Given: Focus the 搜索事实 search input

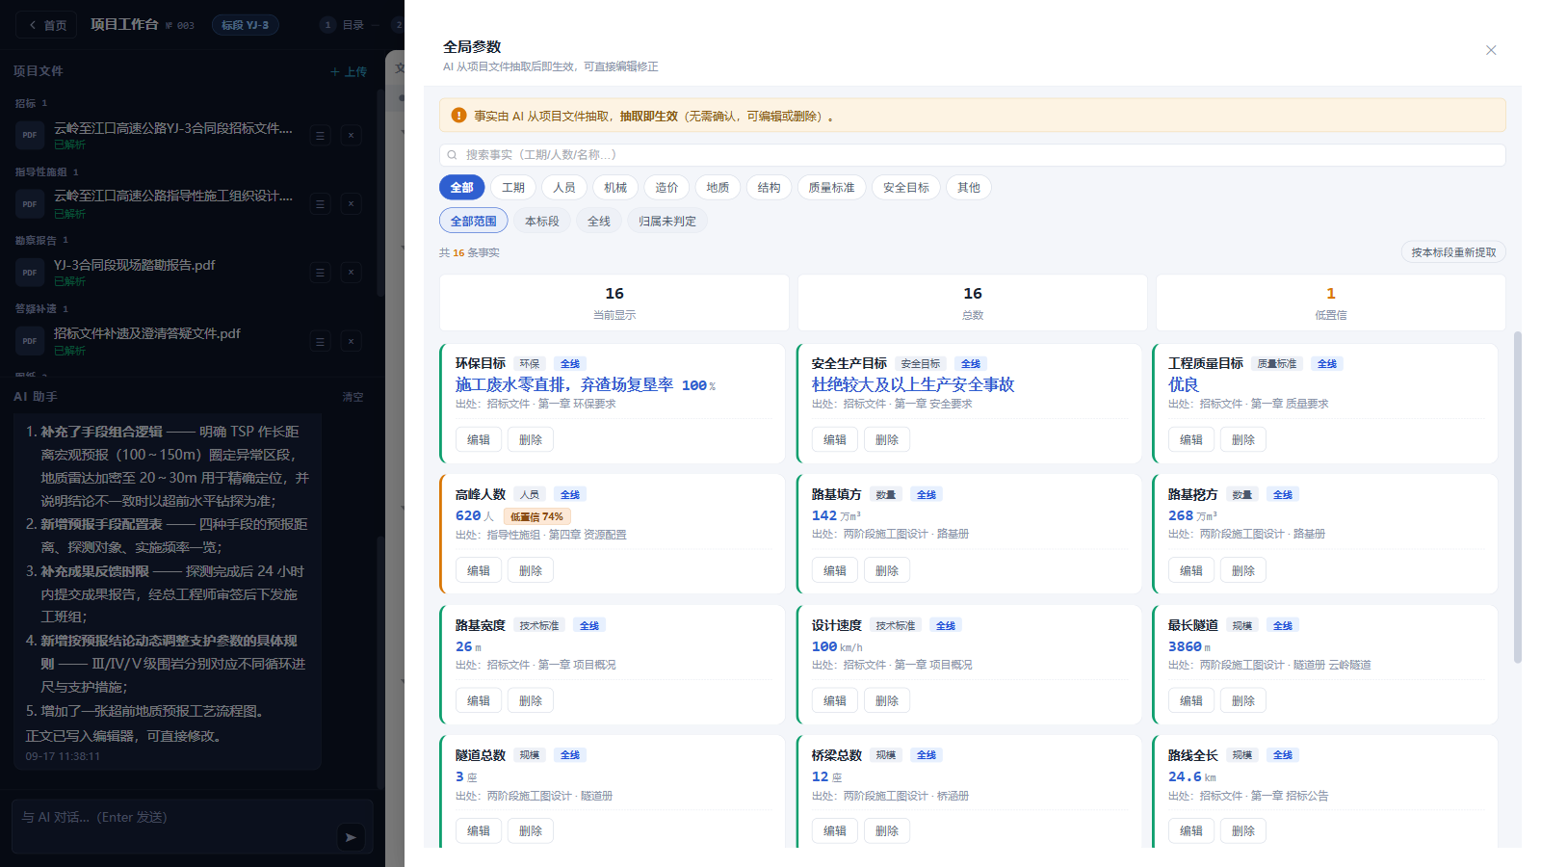Looking at the screenshot, I should pos(973,155).
